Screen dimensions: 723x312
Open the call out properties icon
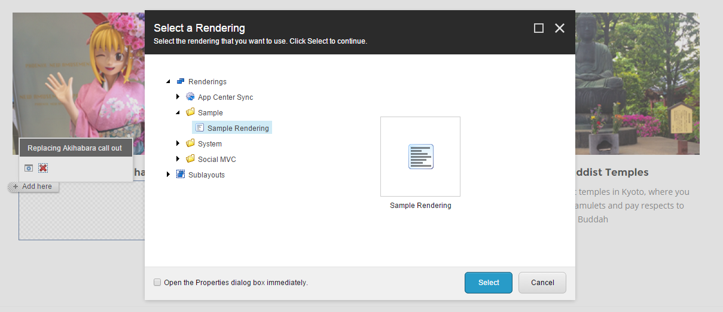[x=29, y=168]
